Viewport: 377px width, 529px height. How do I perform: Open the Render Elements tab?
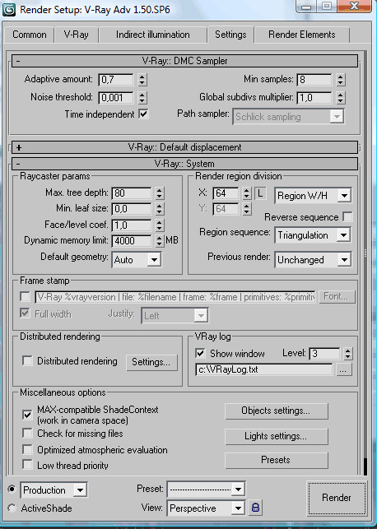302,35
